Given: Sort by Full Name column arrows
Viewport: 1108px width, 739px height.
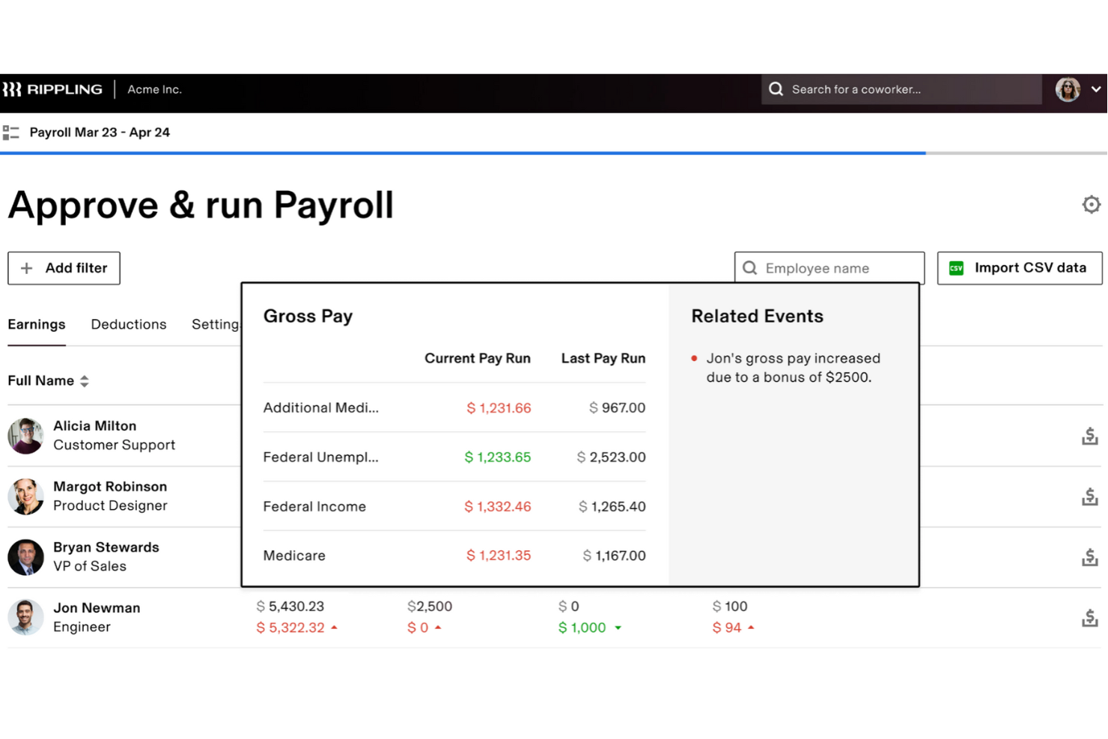Looking at the screenshot, I should 85,381.
